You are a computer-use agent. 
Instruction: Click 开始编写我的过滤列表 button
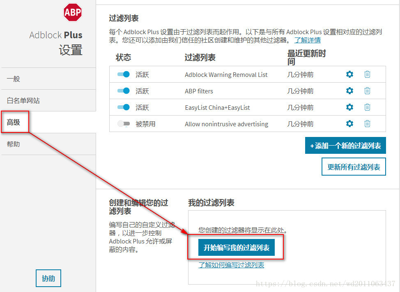tap(237, 247)
